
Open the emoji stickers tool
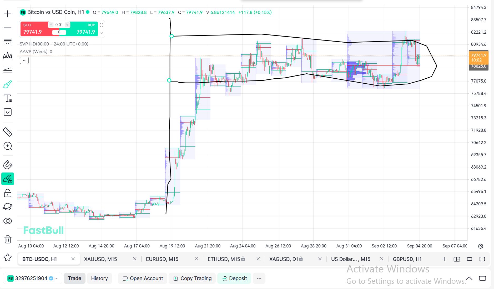(8, 112)
